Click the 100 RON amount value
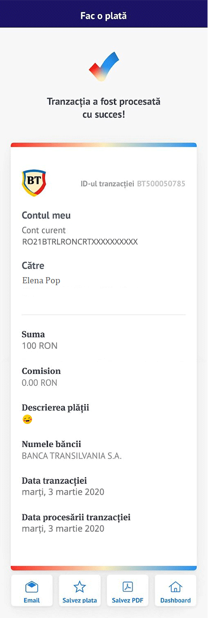The height and width of the screenshot is (618, 208). (40, 346)
